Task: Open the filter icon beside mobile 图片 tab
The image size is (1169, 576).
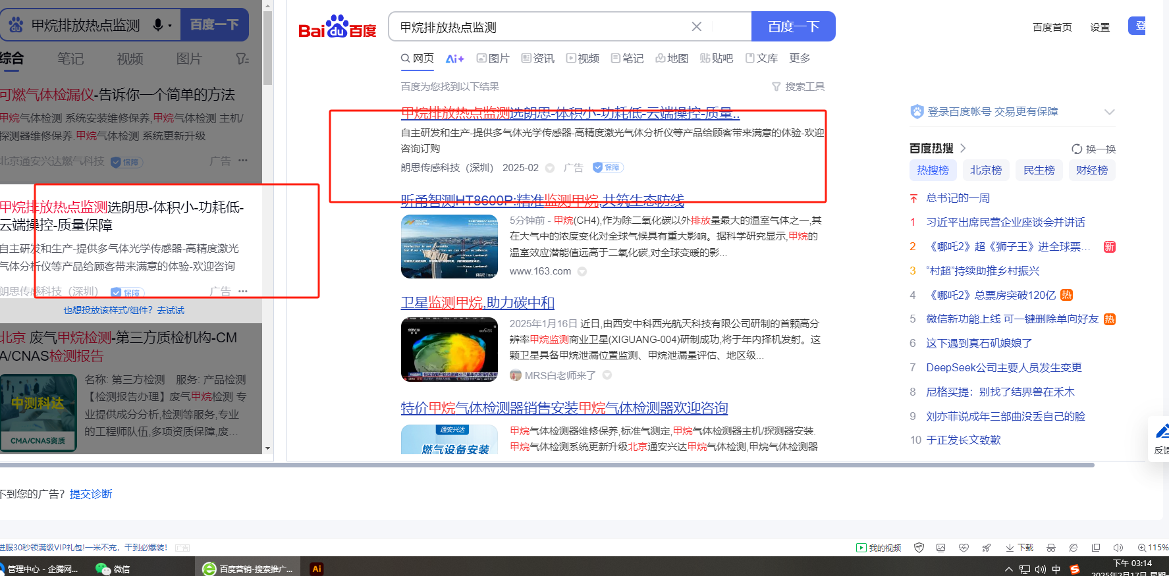Action: [x=242, y=59]
